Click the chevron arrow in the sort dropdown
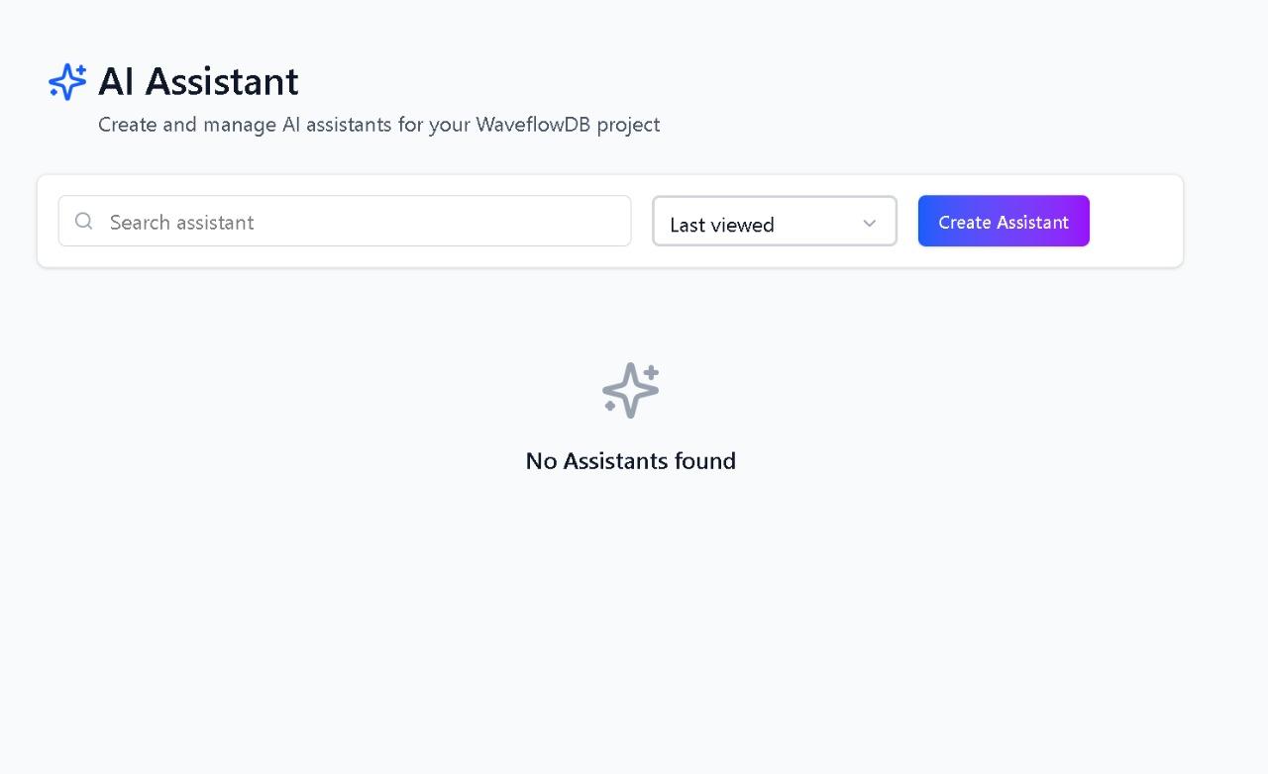Screen dimensions: 1268x774 pyautogui.click(x=869, y=223)
